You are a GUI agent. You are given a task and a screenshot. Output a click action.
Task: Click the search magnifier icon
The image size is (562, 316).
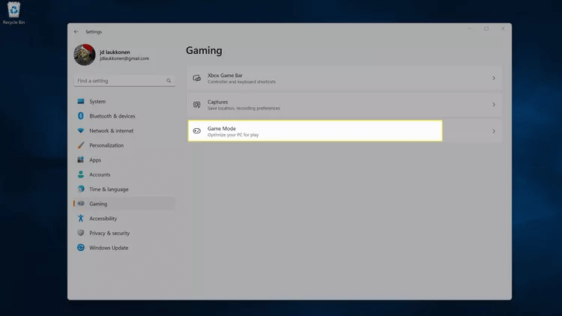click(x=169, y=81)
